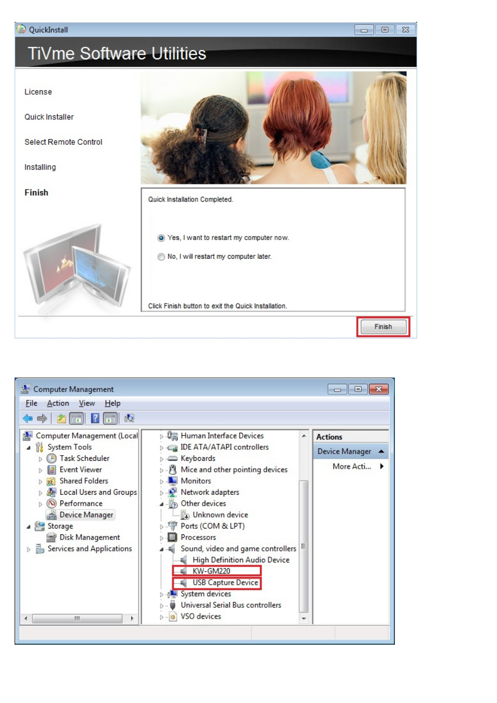Click the Event Viewer icon
This screenshot has width=497, height=703.
pos(52,470)
